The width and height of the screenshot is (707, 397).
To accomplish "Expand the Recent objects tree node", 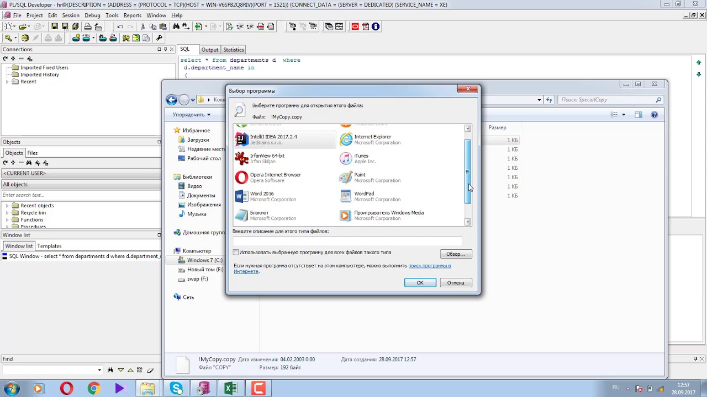I will coord(8,206).
